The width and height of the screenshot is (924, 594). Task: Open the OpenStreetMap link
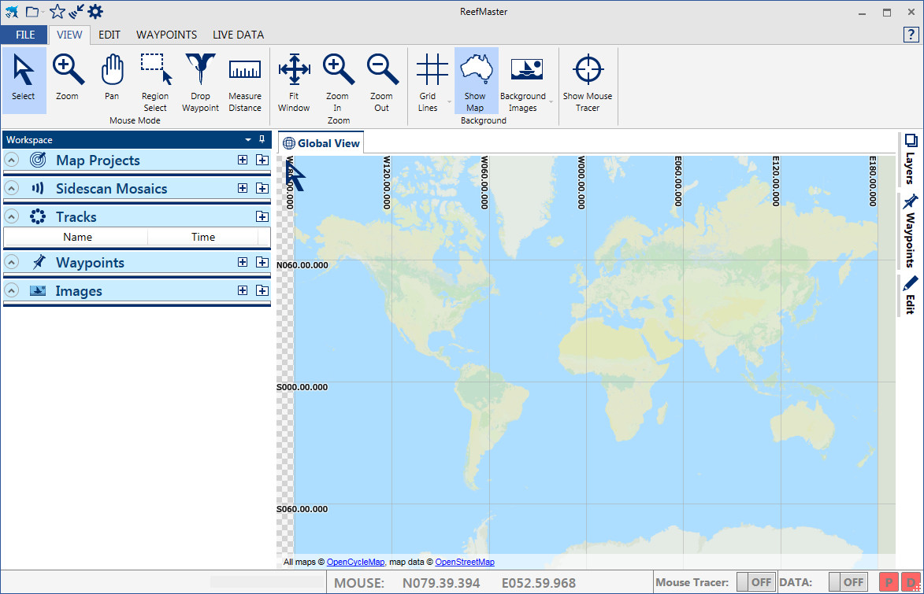click(465, 562)
